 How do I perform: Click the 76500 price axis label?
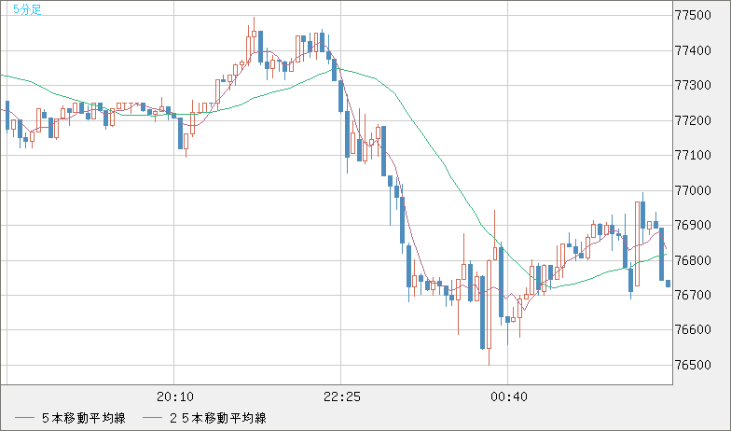tap(694, 365)
